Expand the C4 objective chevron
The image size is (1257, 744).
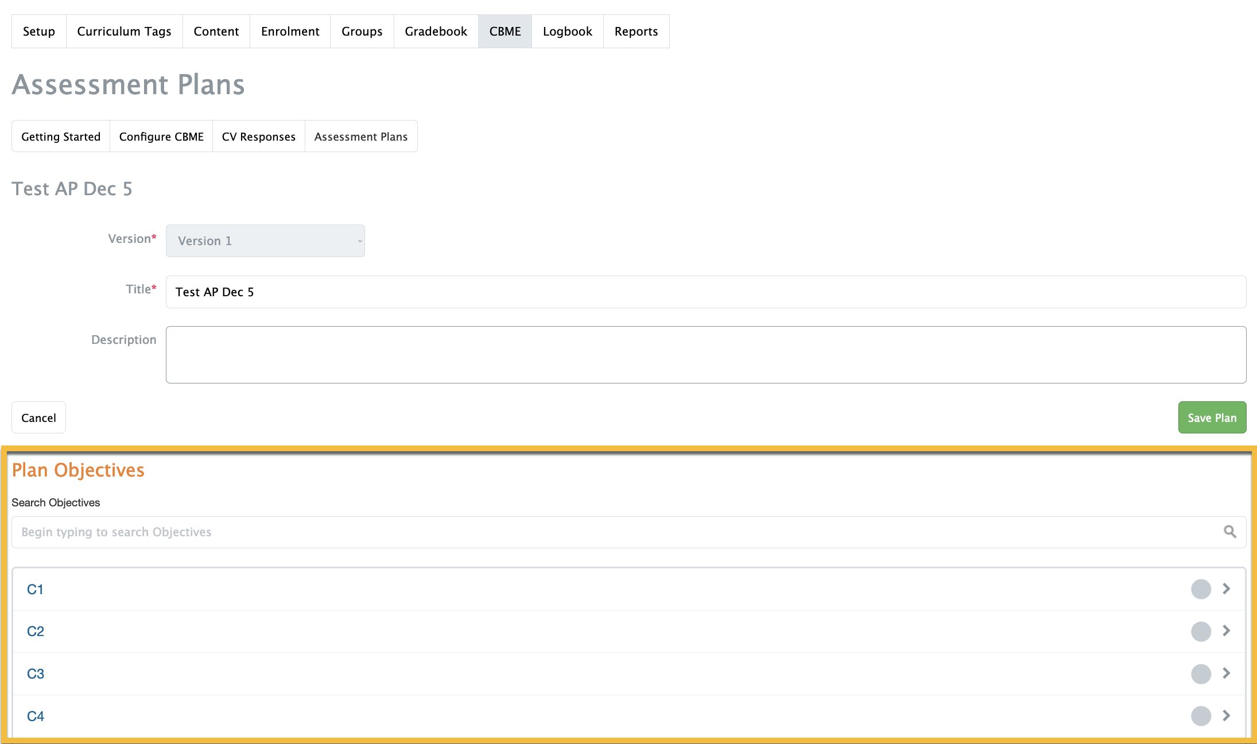point(1227,716)
